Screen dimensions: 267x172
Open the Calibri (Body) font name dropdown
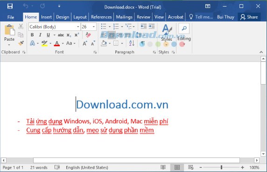(x=78, y=27)
